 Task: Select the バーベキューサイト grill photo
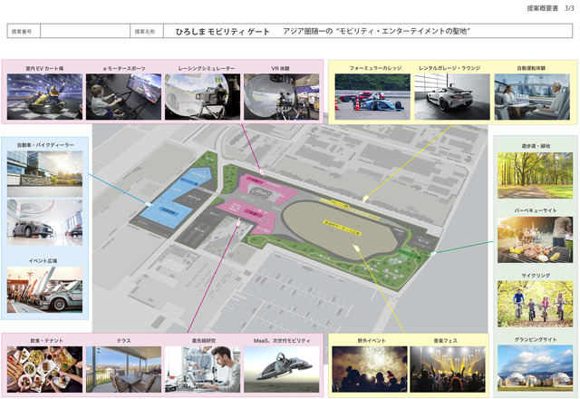(x=535, y=239)
